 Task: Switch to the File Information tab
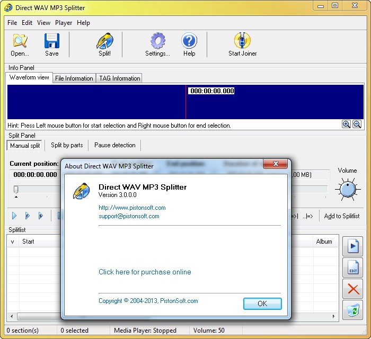(74, 78)
